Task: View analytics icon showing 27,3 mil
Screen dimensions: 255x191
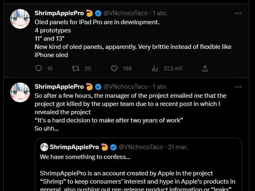Action: click(155, 69)
